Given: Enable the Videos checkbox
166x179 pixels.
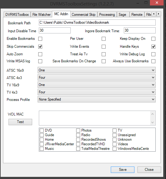Looking at the screenshot, I should point(114,144).
